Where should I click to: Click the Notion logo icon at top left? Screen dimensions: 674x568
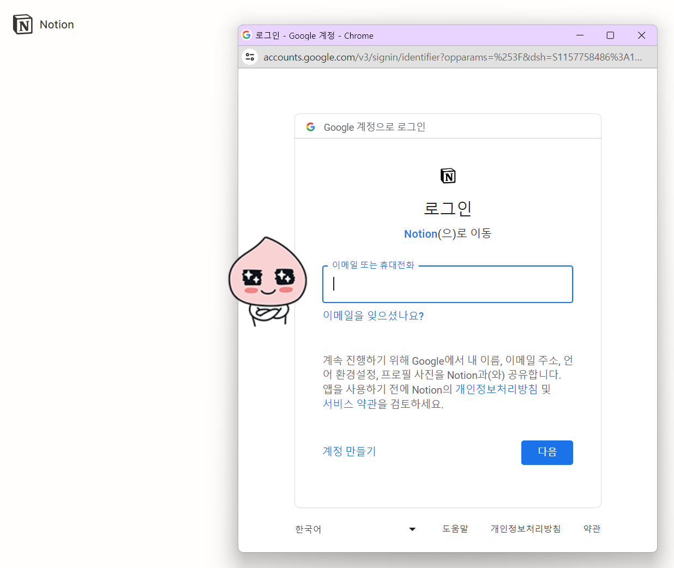point(23,25)
